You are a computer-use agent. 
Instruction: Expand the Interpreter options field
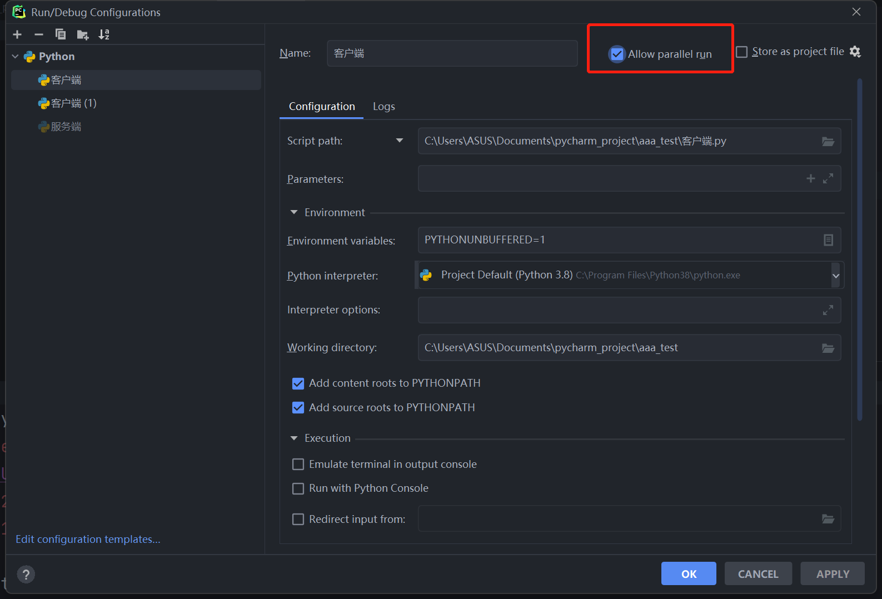(x=828, y=310)
